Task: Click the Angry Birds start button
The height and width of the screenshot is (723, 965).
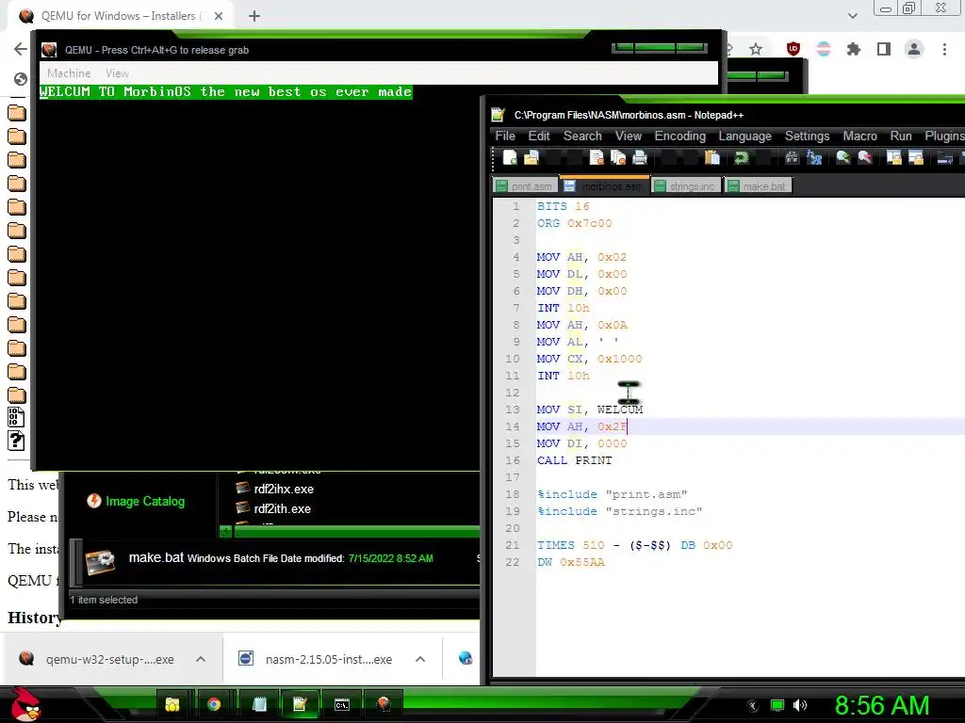Action: click(26, 704)
